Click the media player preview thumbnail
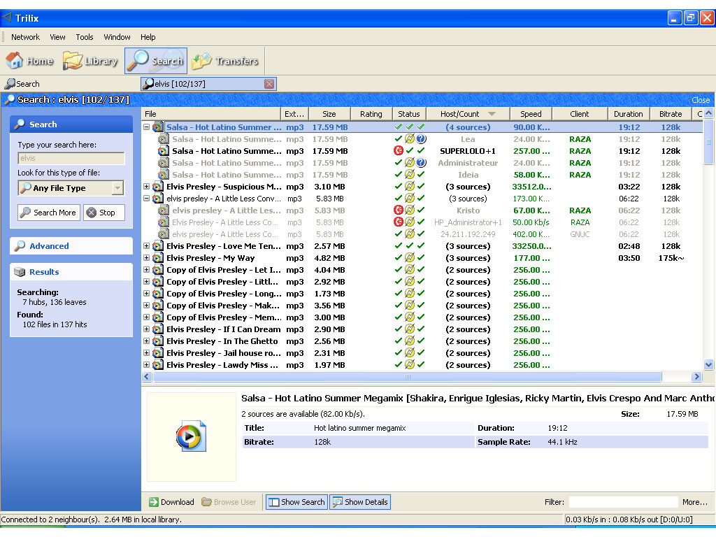This screenshot has width=716, height=537. 191,436
